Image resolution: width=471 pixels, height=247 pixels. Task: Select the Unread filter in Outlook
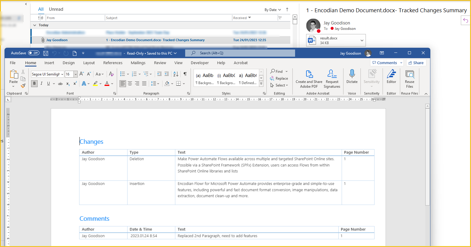click(x=56, y=9)
